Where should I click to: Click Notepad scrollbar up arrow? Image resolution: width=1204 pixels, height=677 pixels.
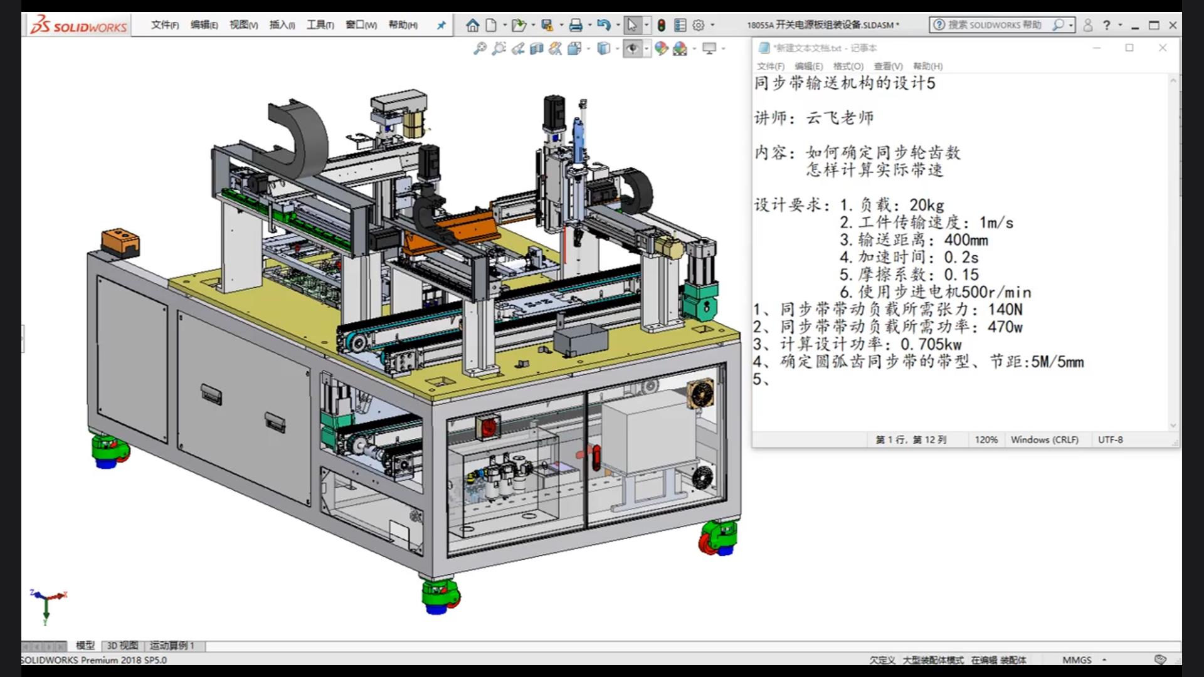pyautogui.click(x=1173, y=80)
